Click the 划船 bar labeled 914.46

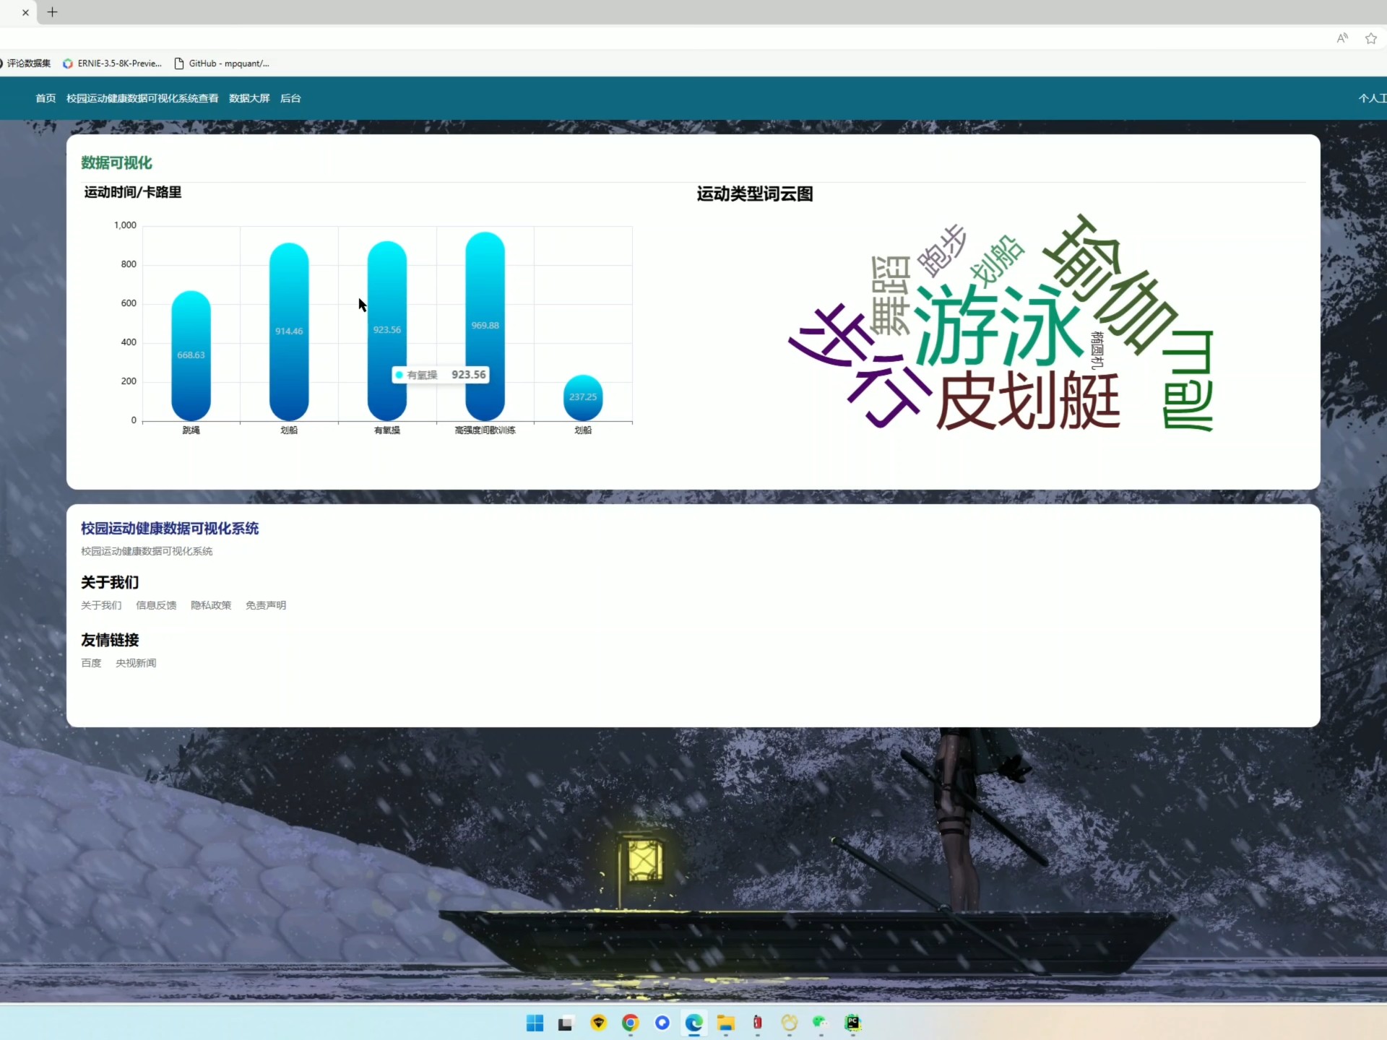[289, 331]
